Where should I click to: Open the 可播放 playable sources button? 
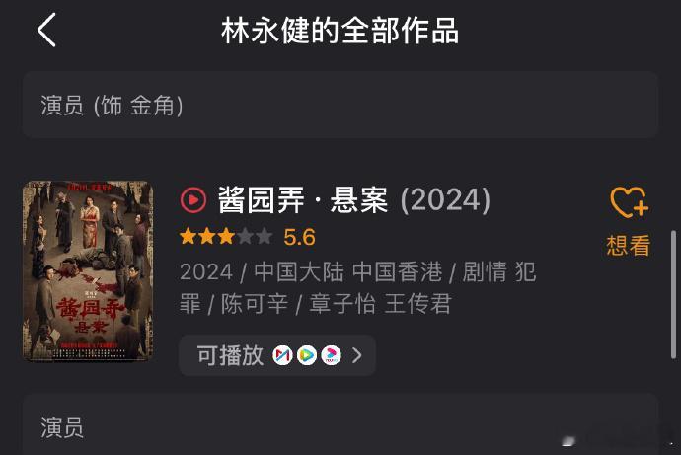(x=277, y=355)
